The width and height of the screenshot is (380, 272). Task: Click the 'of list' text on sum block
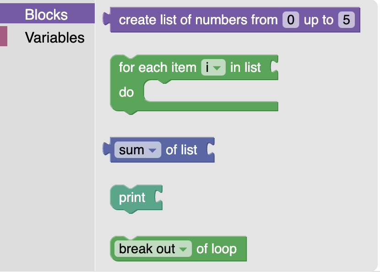tap(181, 150)
